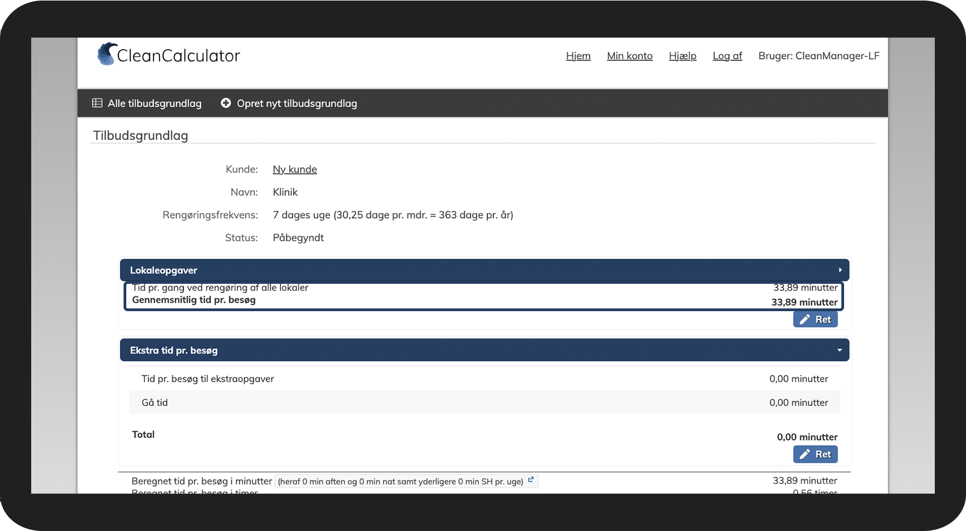Select Opret nyt tilbudsgrundlag menu item
966x531 pixels.
click(289, 103)
